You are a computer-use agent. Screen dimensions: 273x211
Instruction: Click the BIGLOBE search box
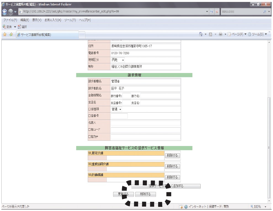point(242,12)
